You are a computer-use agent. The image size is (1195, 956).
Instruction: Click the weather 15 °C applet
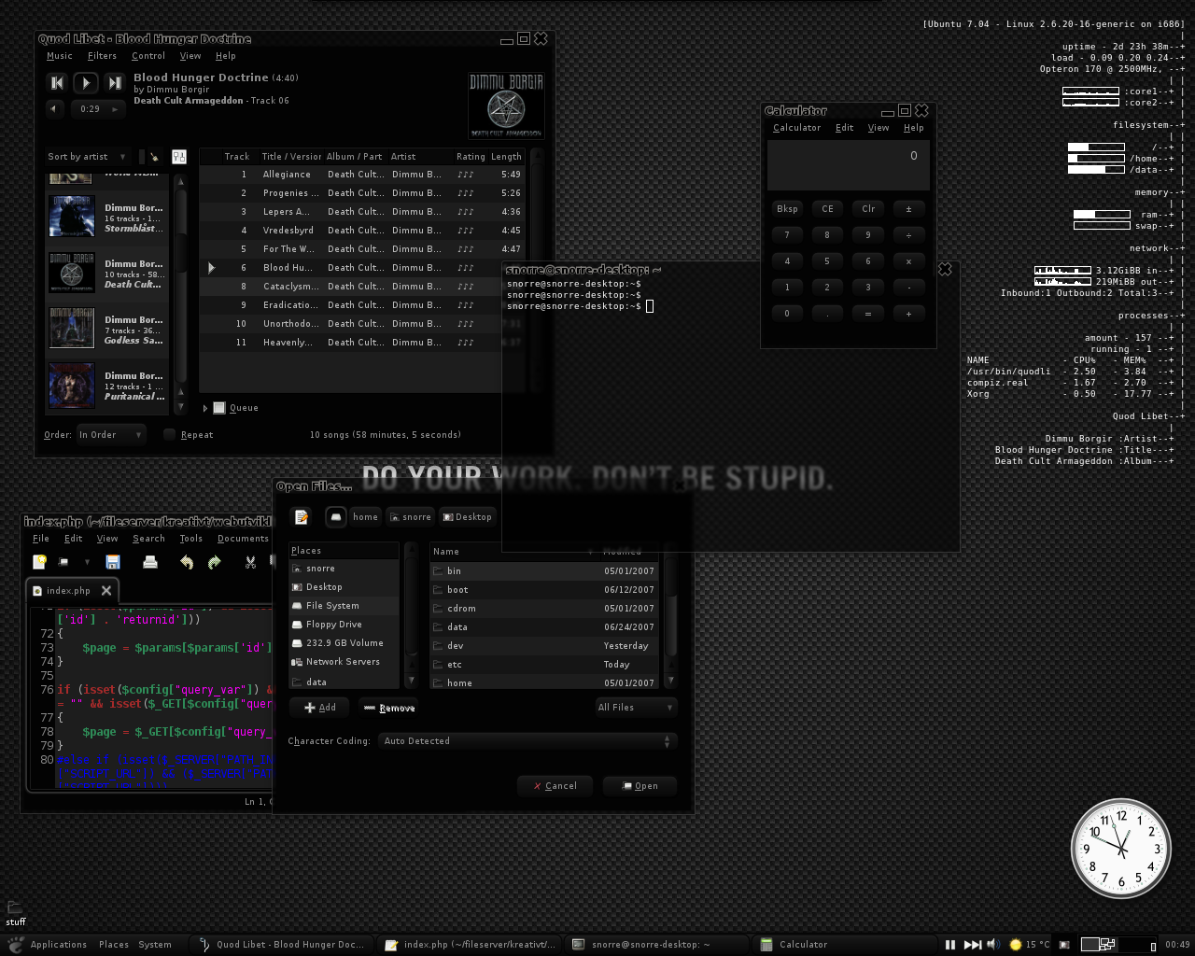coord(1029,945)
